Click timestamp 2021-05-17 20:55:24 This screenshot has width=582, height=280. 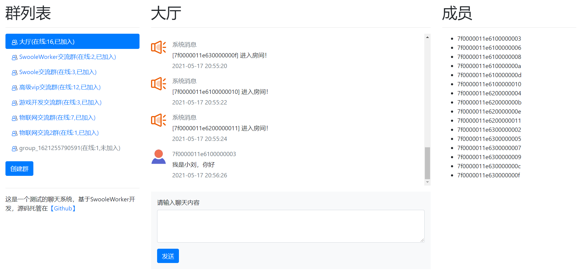200,139
